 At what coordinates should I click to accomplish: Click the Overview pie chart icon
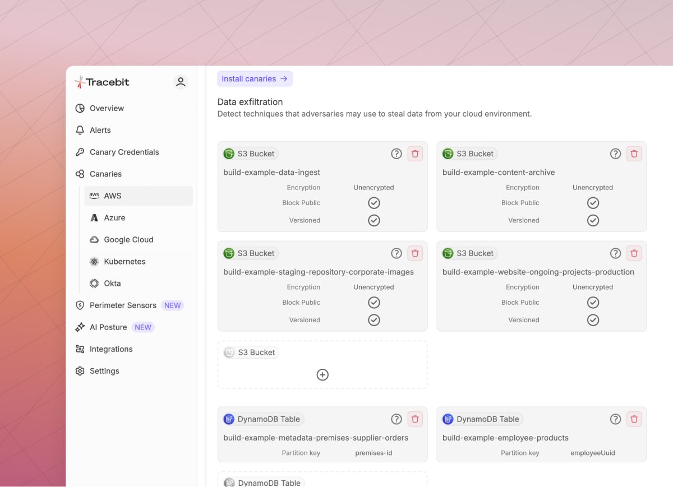pos(80,108)
